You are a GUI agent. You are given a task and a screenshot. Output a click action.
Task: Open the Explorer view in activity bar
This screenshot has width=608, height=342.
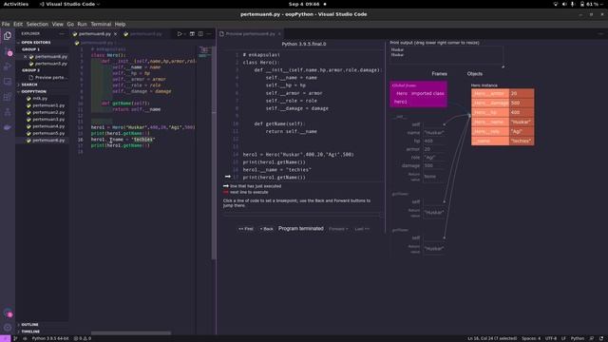pos(8,36)
